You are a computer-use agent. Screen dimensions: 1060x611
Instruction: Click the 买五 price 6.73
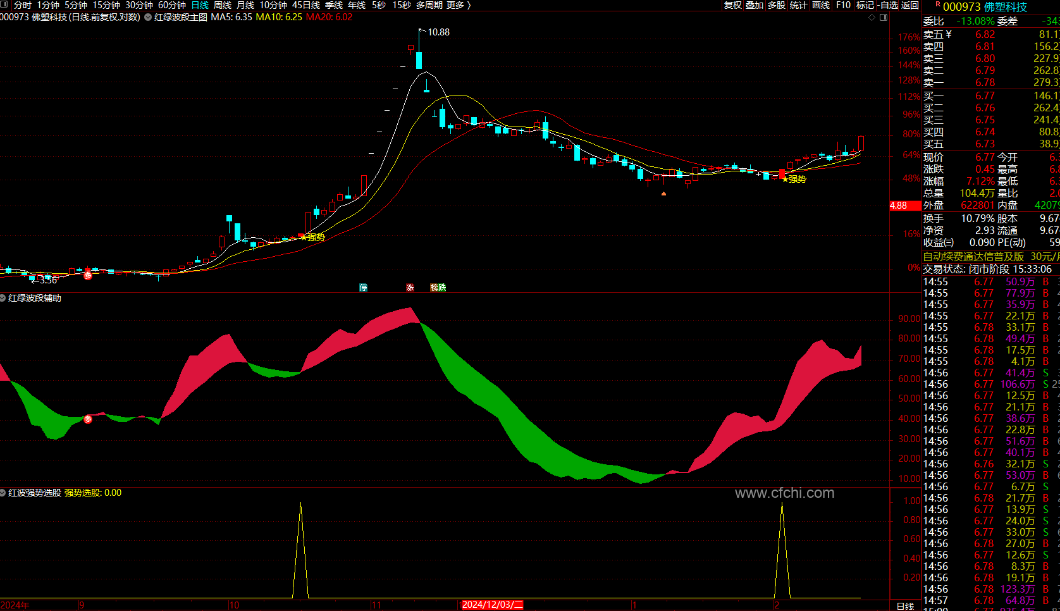pos(985,144)
